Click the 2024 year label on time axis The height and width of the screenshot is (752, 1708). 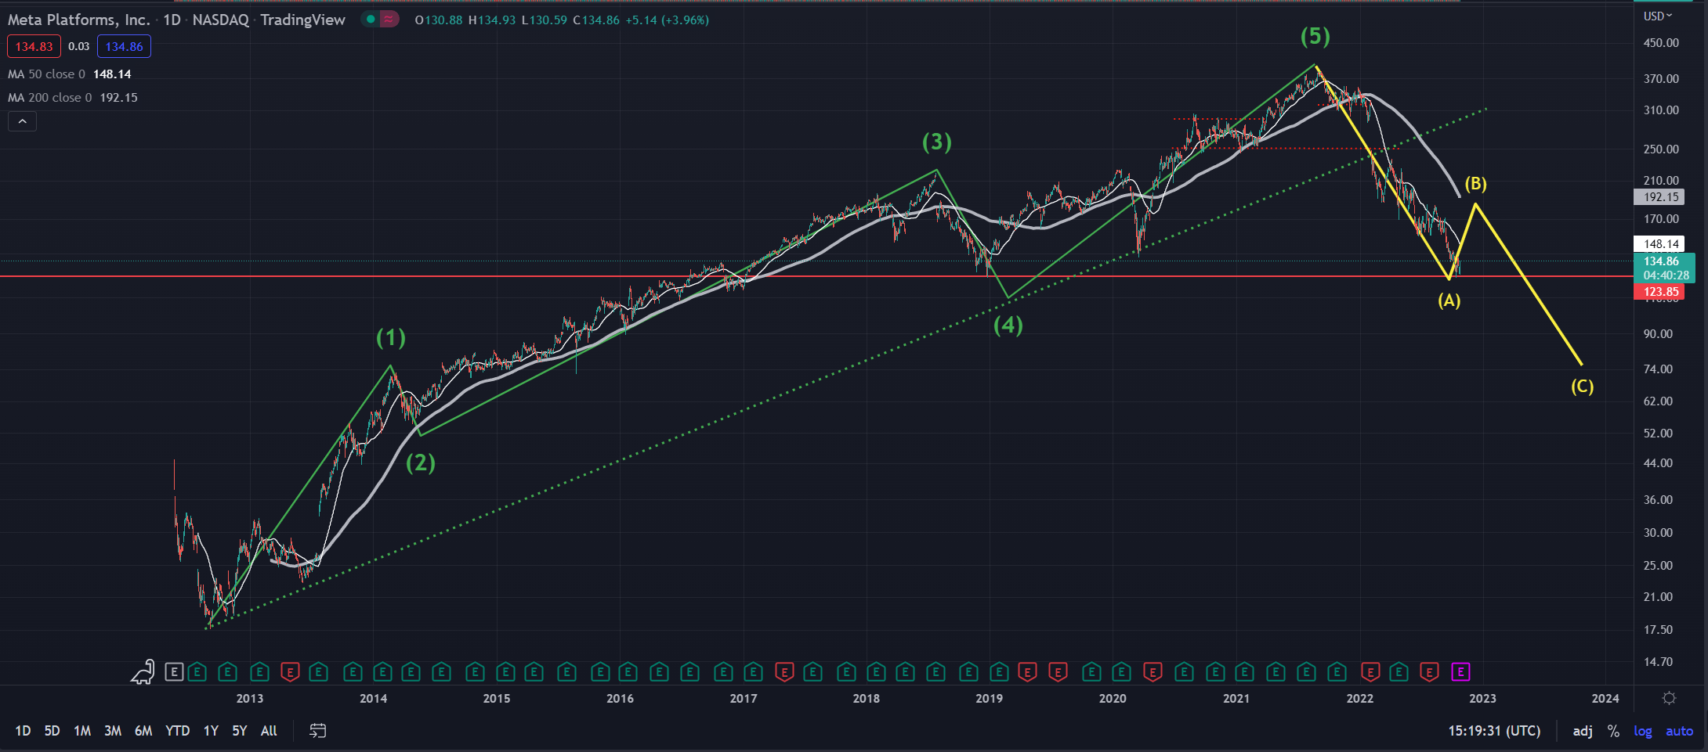1605,699
